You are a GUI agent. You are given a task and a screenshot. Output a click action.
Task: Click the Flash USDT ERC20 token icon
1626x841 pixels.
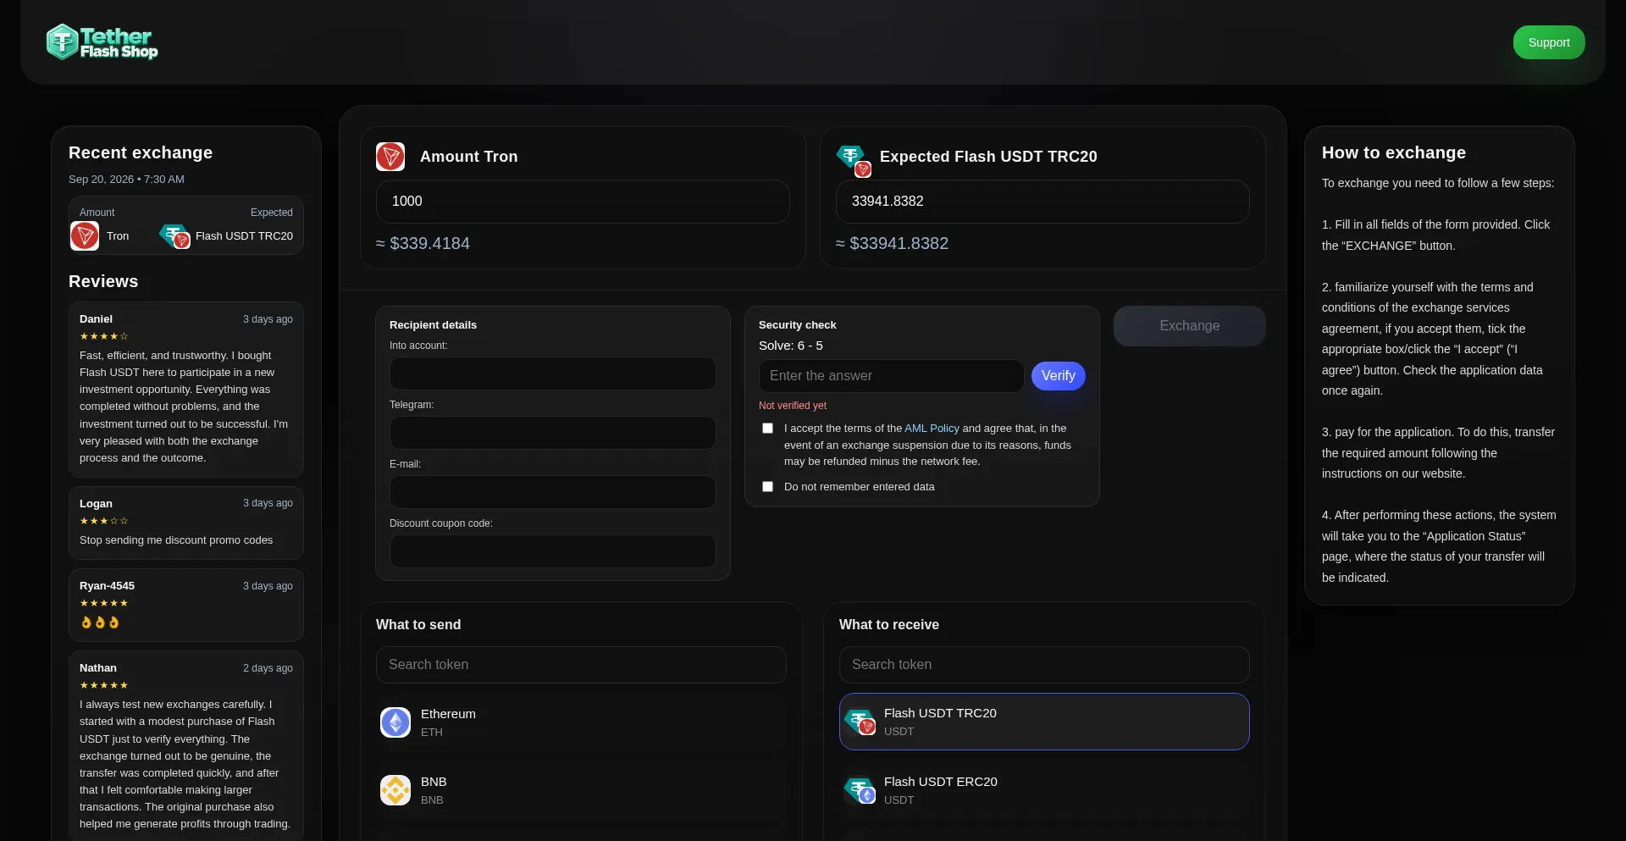coord(860,790)
